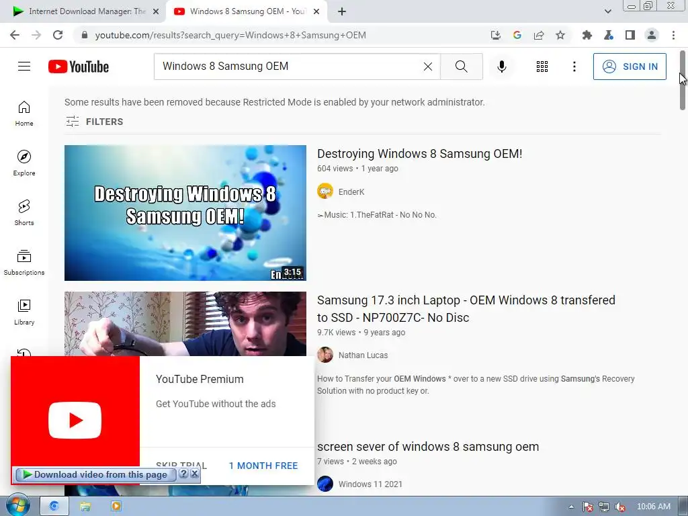Click the Nathan Lucas video thumbnail
The width and height of the screenshot is (688, 516).
[185, 324]
